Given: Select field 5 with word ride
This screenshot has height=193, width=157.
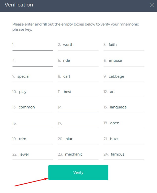Looking at the screenshot, I should click(x=78, y=61).
